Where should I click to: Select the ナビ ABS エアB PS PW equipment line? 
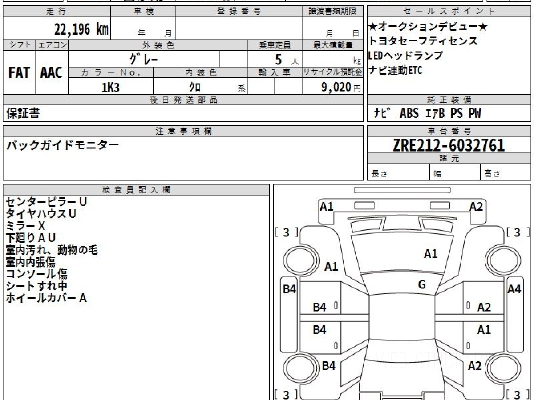click(x=427, y=114)
